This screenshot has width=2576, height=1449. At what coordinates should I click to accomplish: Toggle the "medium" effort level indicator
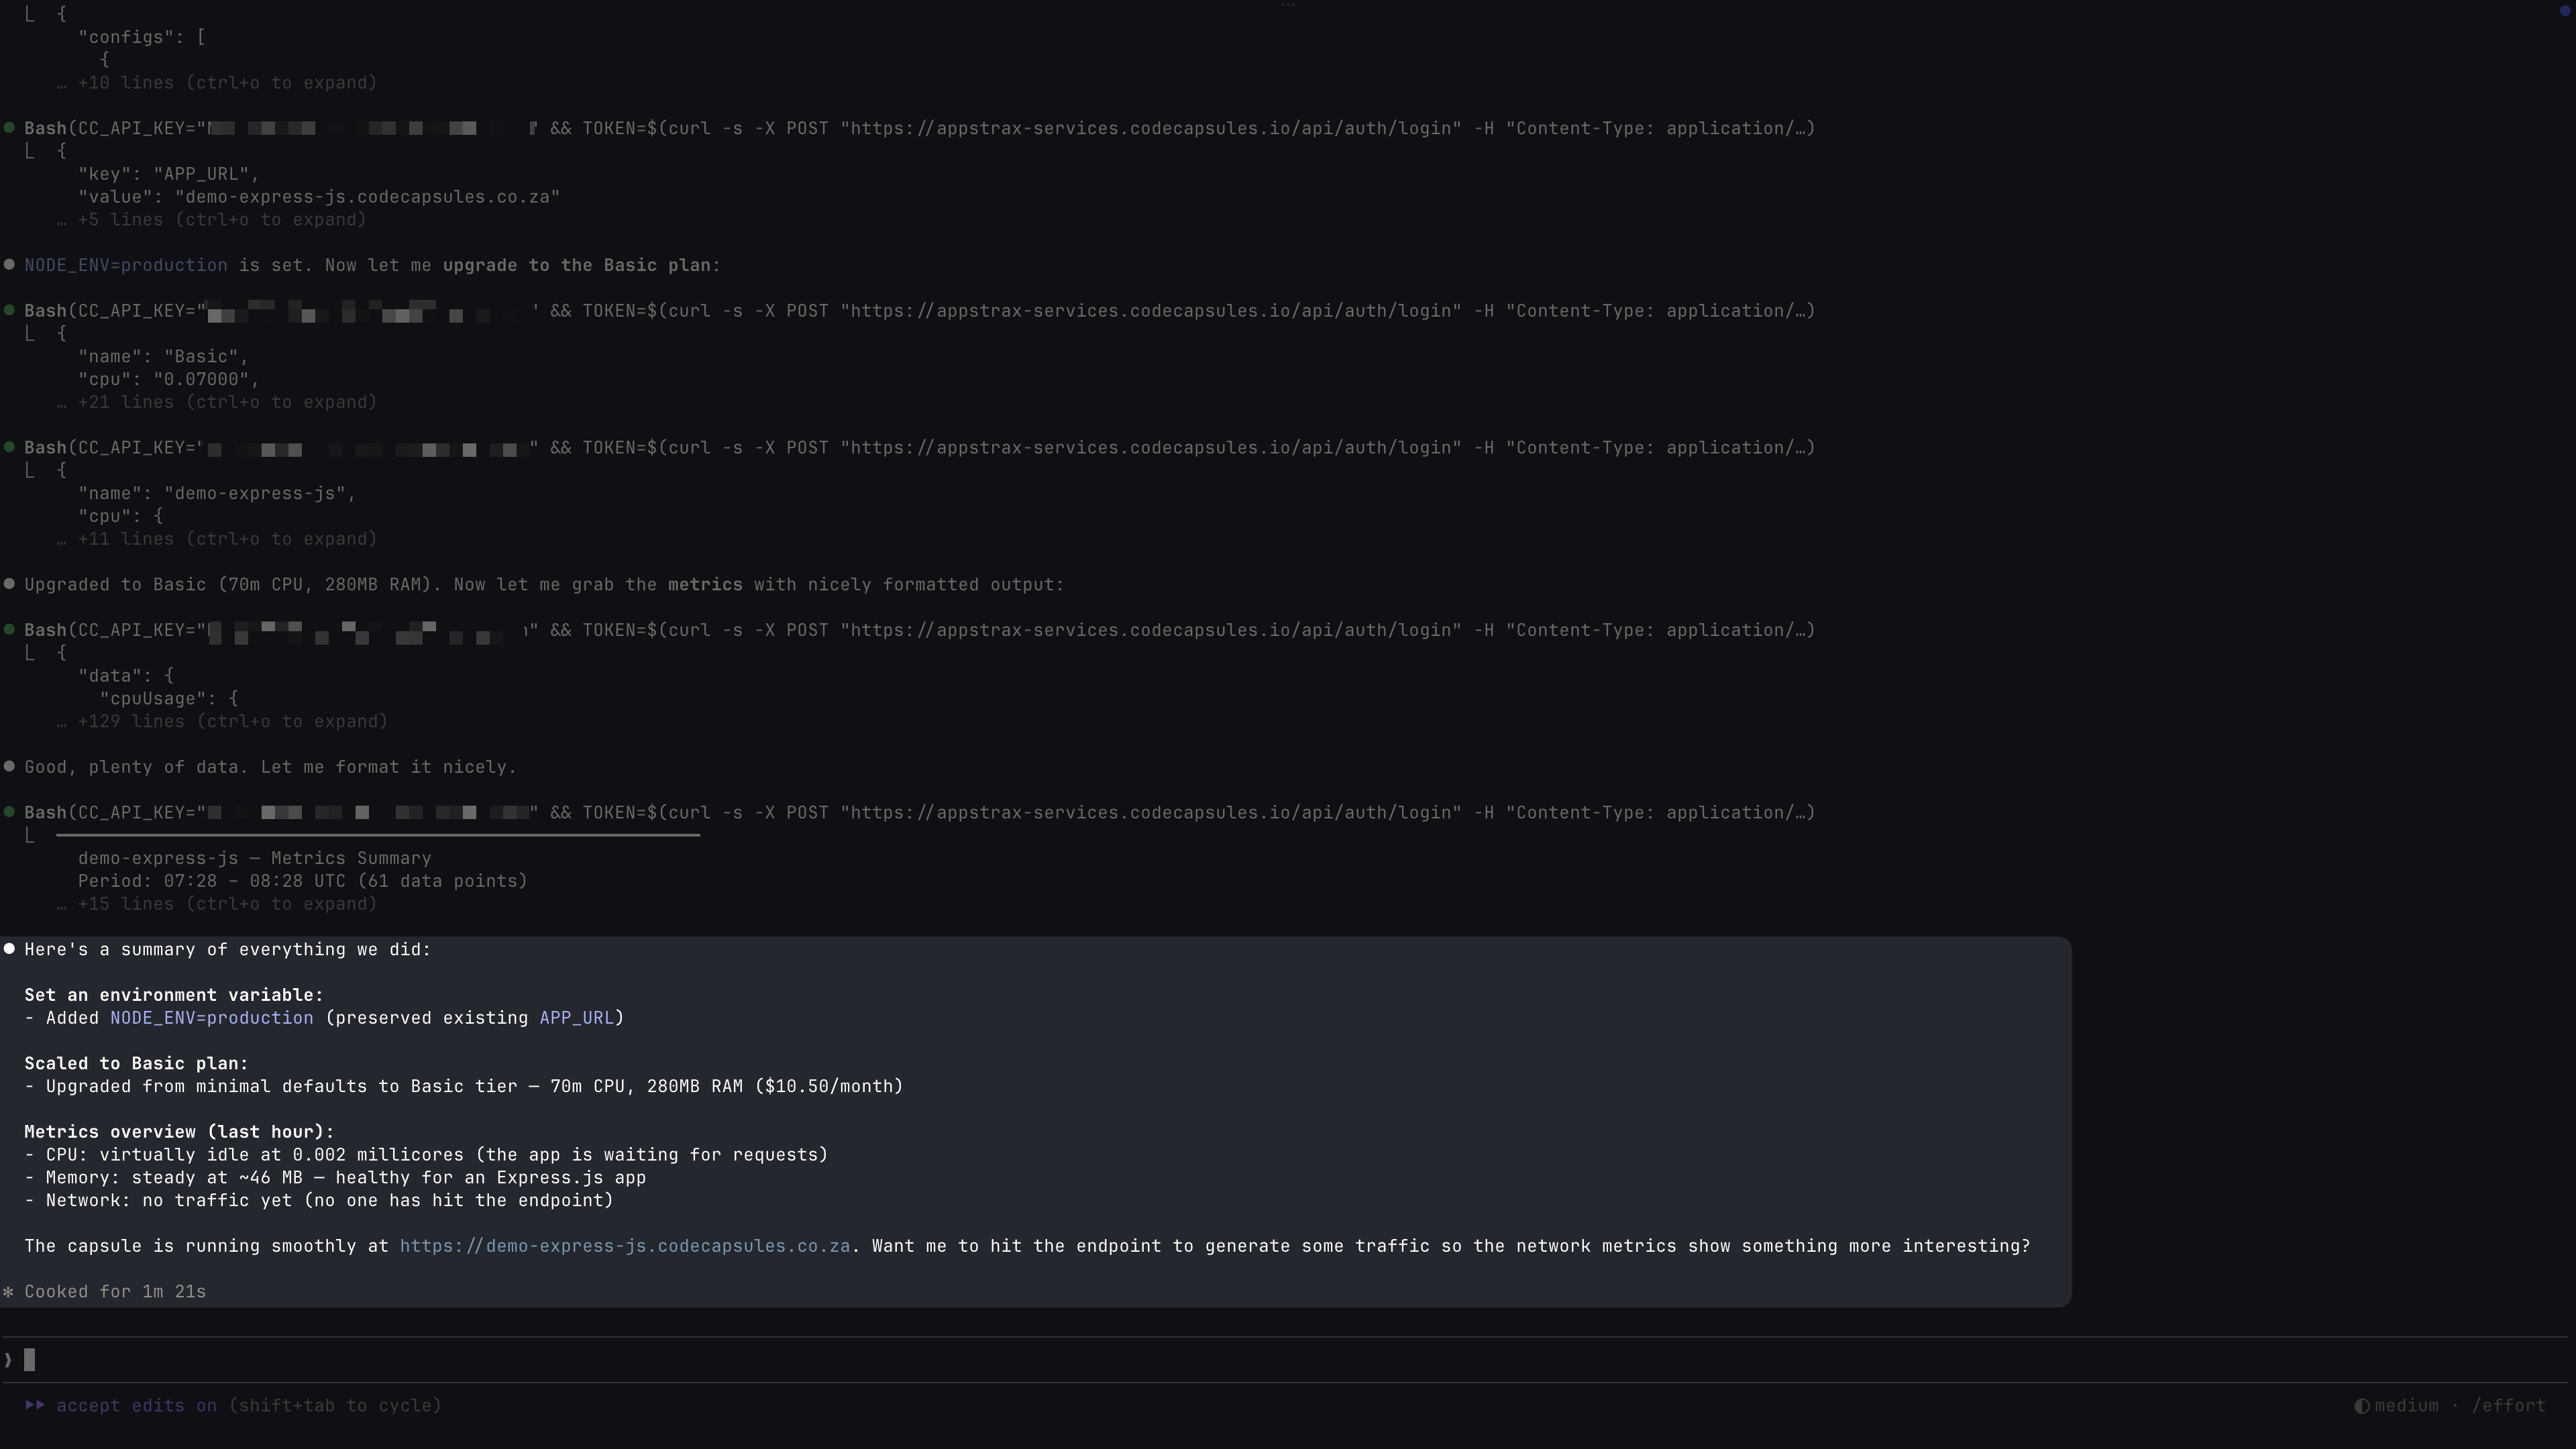coord(2406,1406)
